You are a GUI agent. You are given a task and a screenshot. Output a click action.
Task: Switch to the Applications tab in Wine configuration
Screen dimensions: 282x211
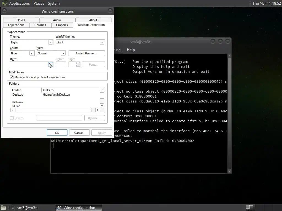click(x=16, y=25)
